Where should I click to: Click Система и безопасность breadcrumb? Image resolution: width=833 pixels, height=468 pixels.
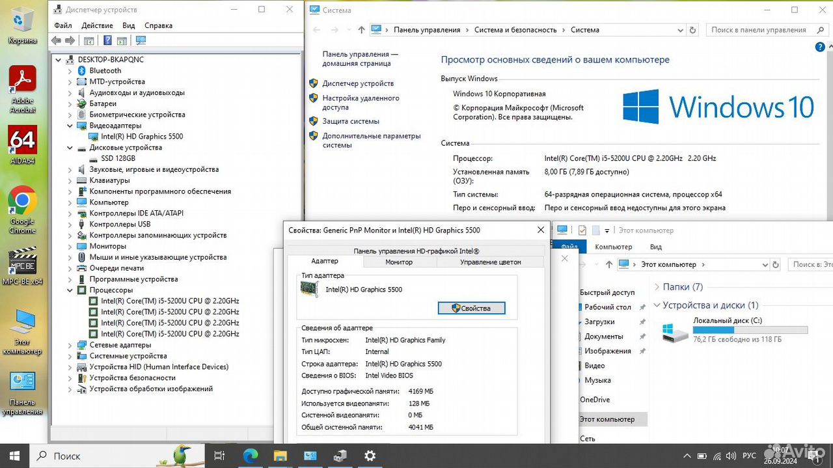point(515,30)
